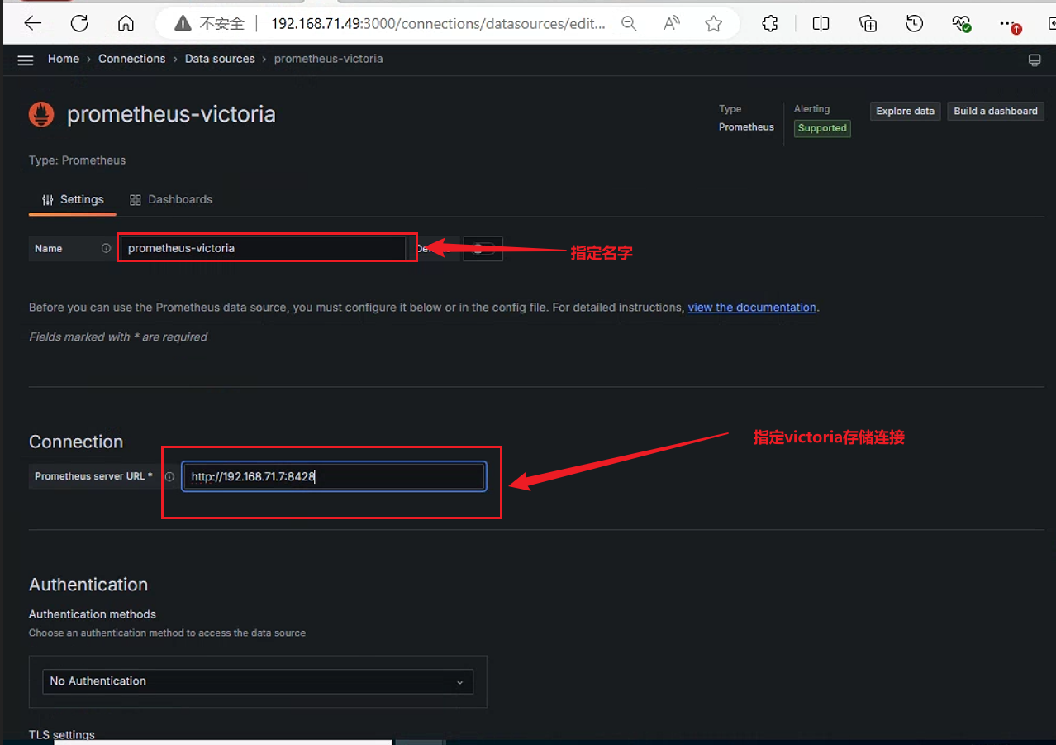Screen dimensions: 1056x745
Task: Focus the Name input field
Action: tap(263, 248)
